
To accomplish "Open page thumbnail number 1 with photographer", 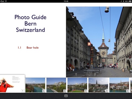I will [x=12, y=84].
